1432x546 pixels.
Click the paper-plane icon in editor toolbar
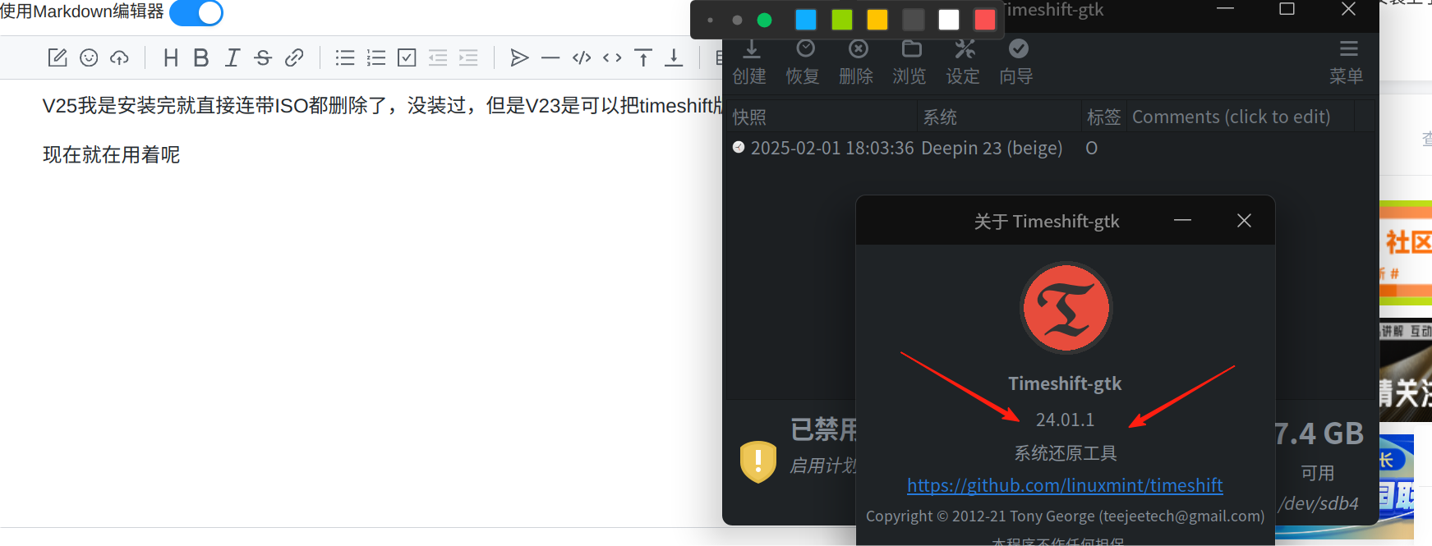click(519, 57)
